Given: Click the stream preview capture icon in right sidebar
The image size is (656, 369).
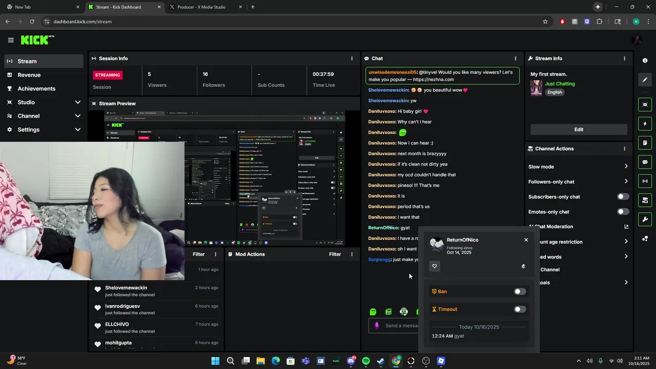Looking at the screenshot, I should pyautogui.click(x=645, y=105).
